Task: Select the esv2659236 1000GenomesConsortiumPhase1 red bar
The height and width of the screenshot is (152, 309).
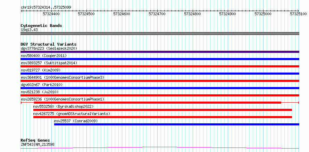Action: 160,103
